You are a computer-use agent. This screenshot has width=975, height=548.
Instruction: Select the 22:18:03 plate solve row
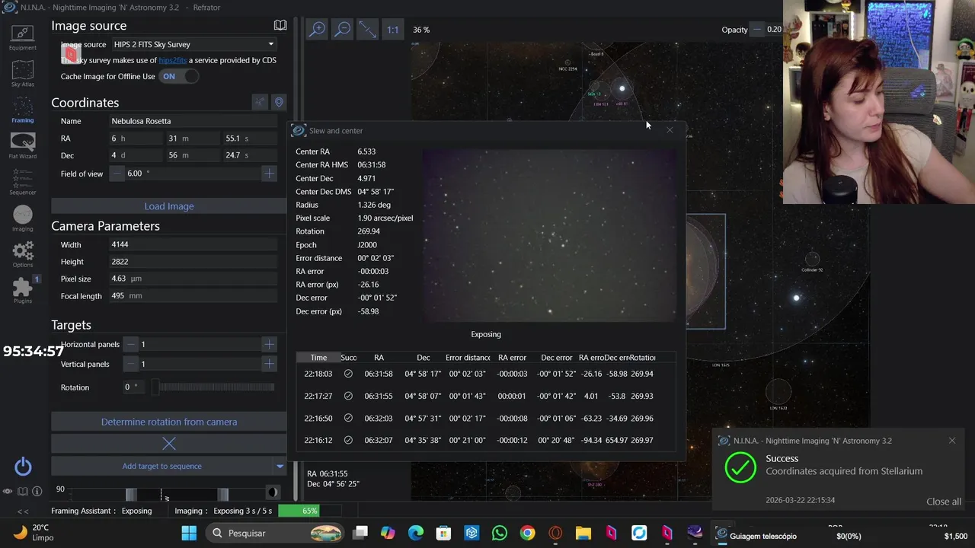pos(485,374)
